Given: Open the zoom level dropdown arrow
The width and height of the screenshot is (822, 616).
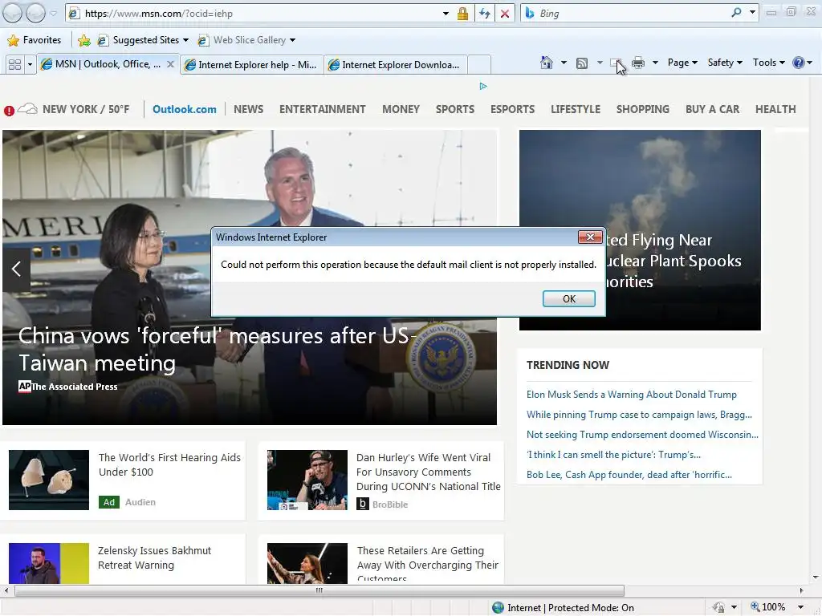Looking at the screenshot, I should tap(800, 607).
